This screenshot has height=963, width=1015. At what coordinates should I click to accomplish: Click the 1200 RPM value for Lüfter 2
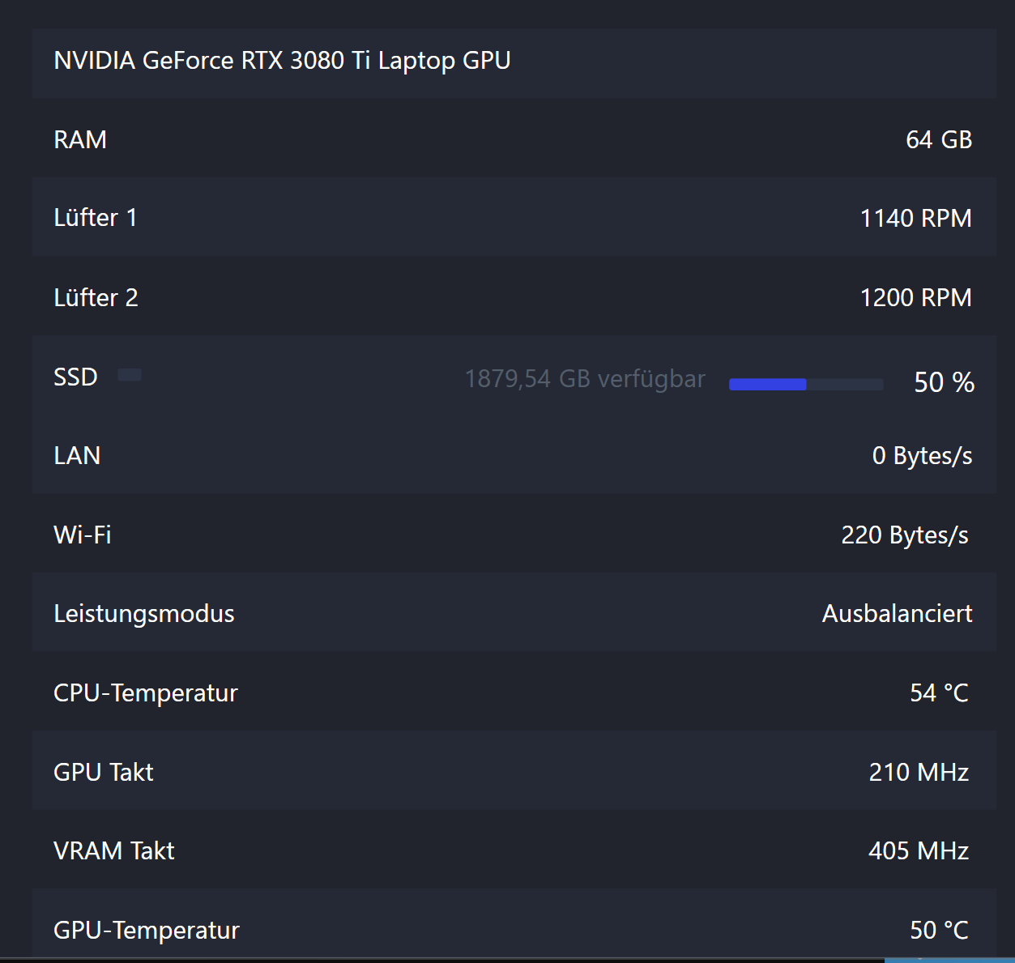pyautogui.click(x=915, y=297)
